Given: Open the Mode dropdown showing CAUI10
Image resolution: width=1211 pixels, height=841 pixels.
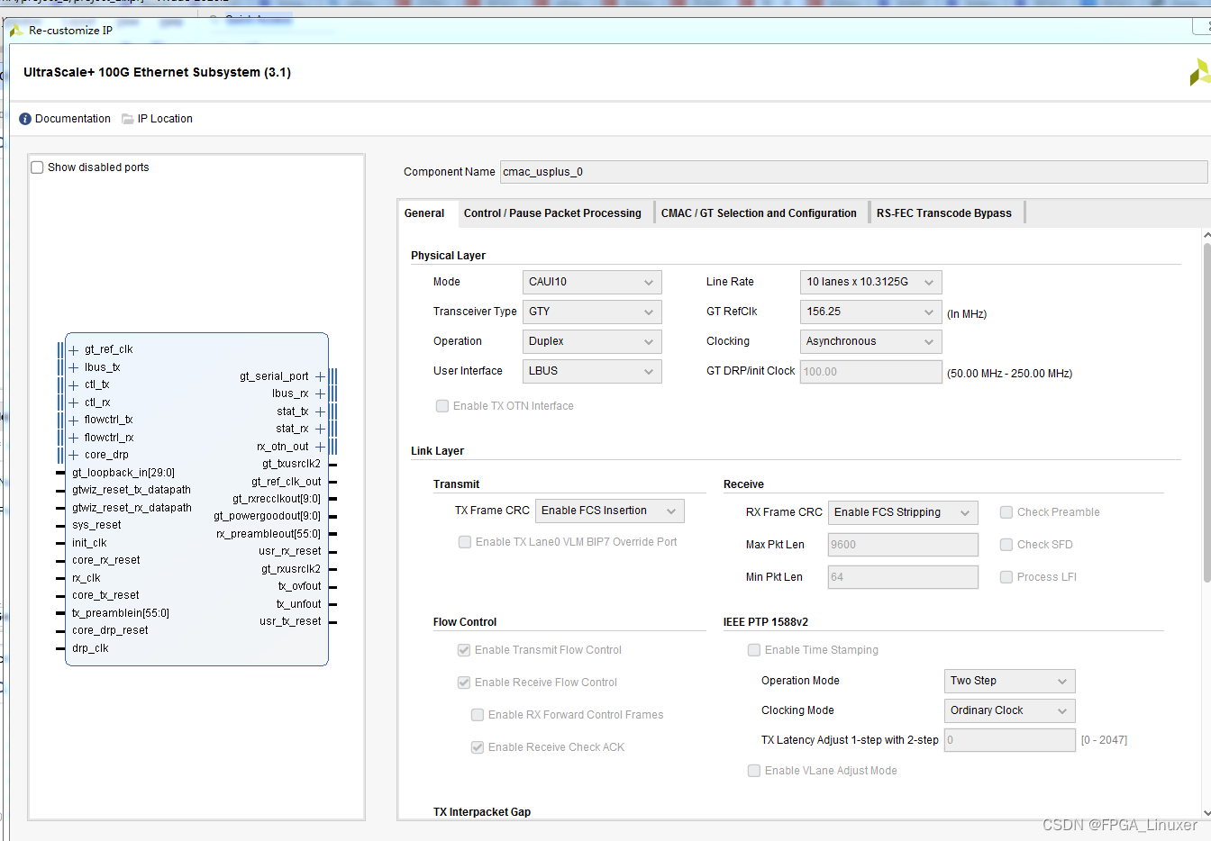Looking at the screenshot, I should point(592,282).
